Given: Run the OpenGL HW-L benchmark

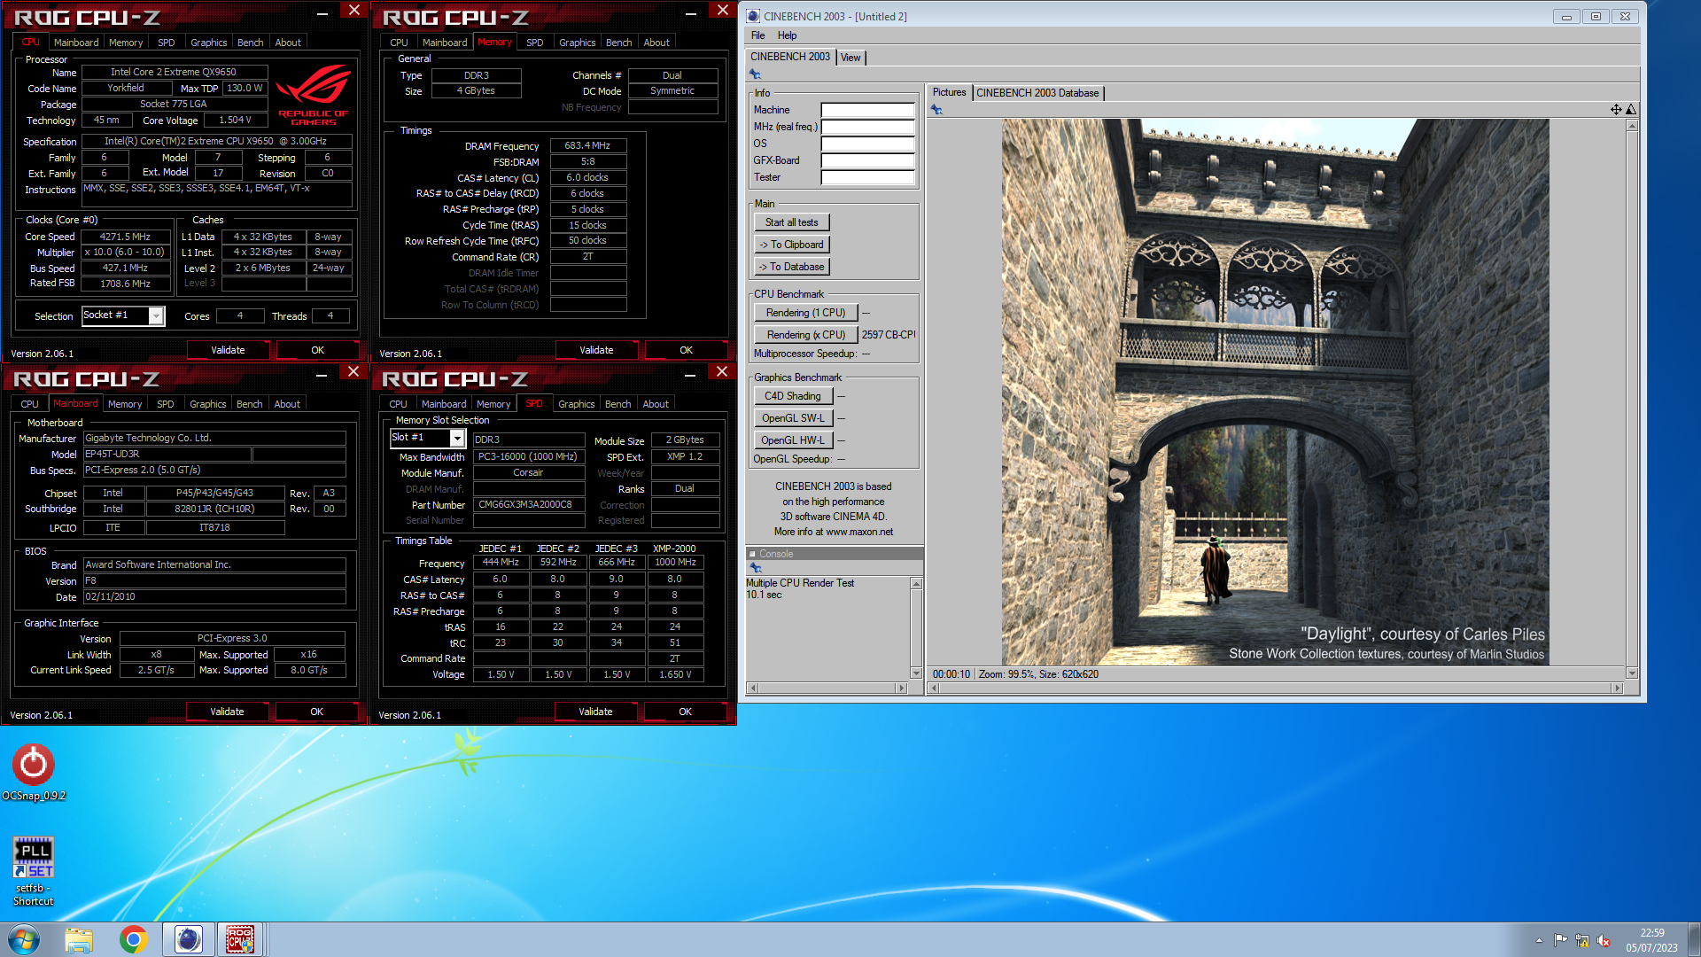Looking at the screenshot, I should (793, 440).
